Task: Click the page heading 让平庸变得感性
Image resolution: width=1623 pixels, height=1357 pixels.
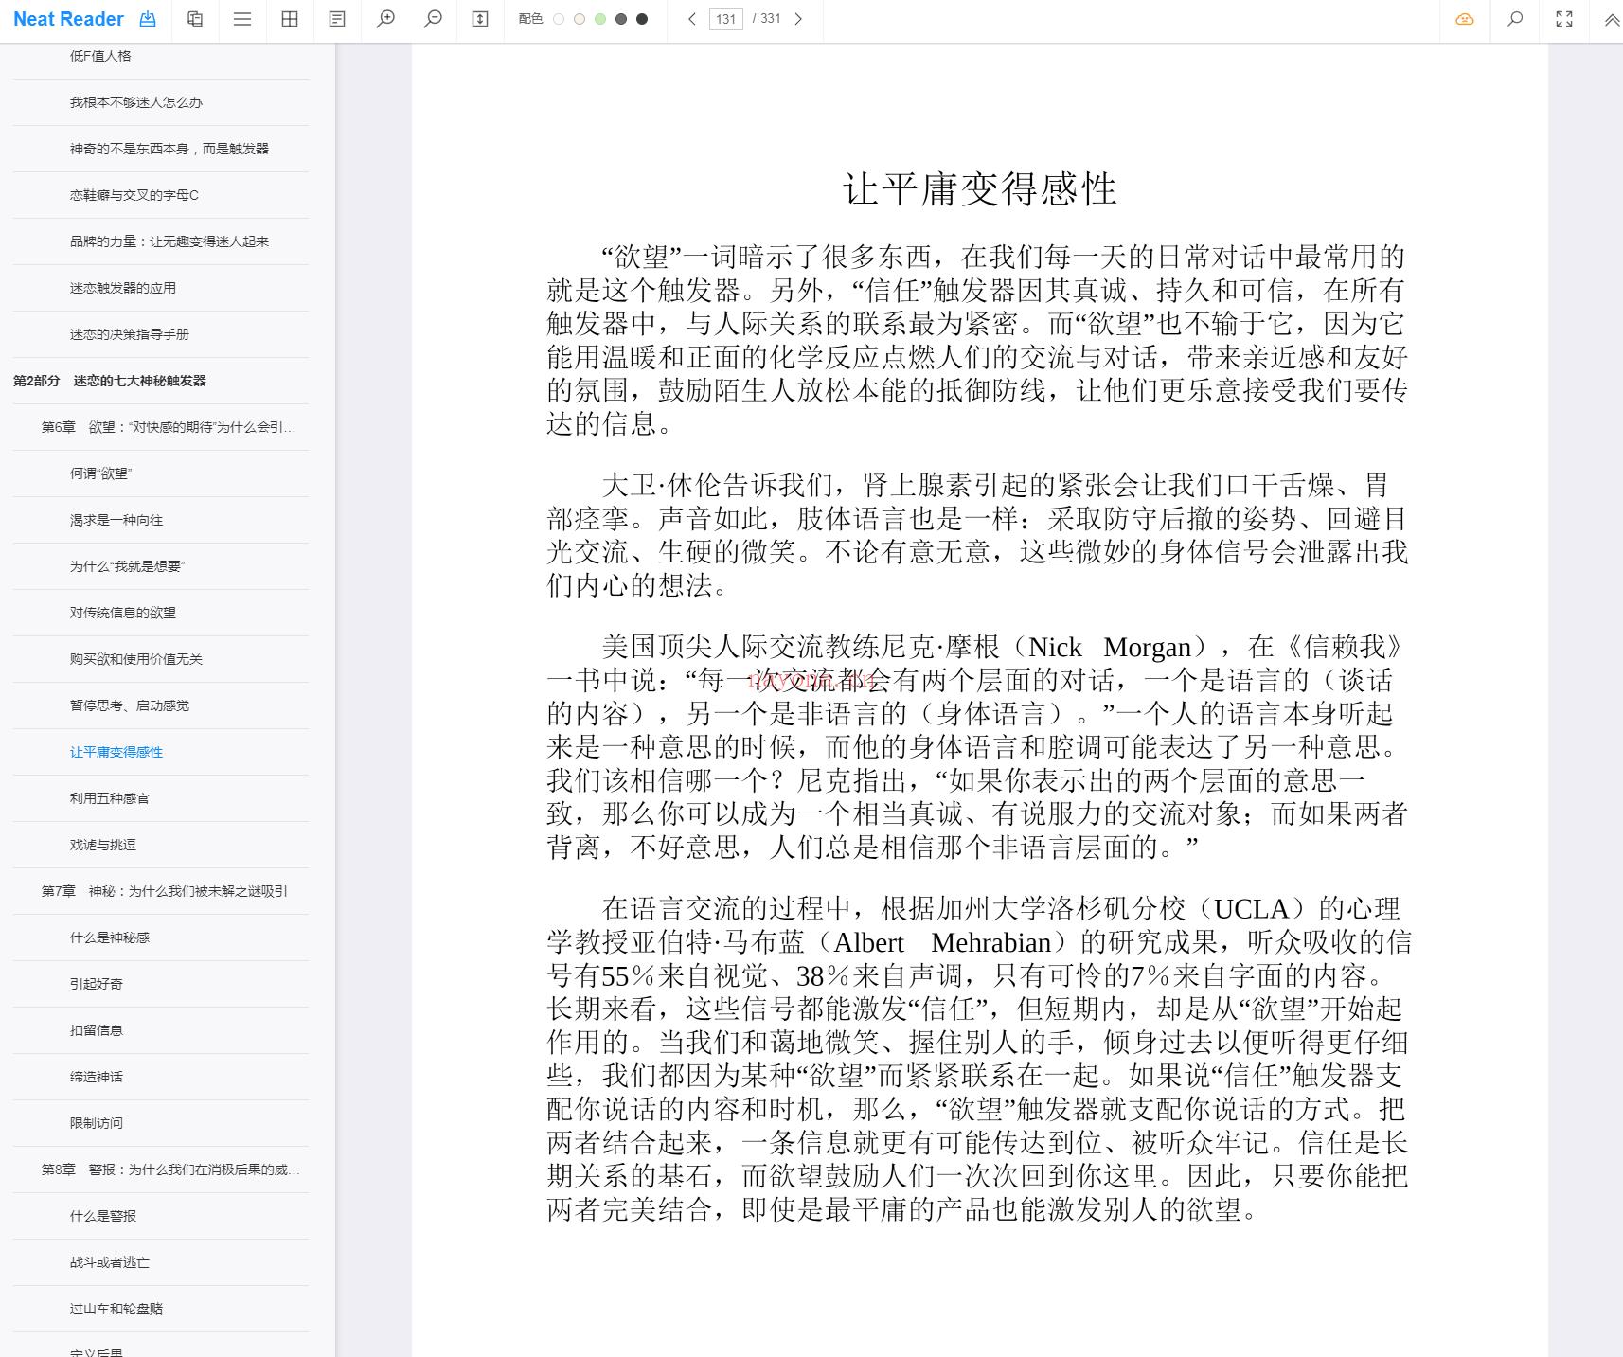Action: [980, 188]
